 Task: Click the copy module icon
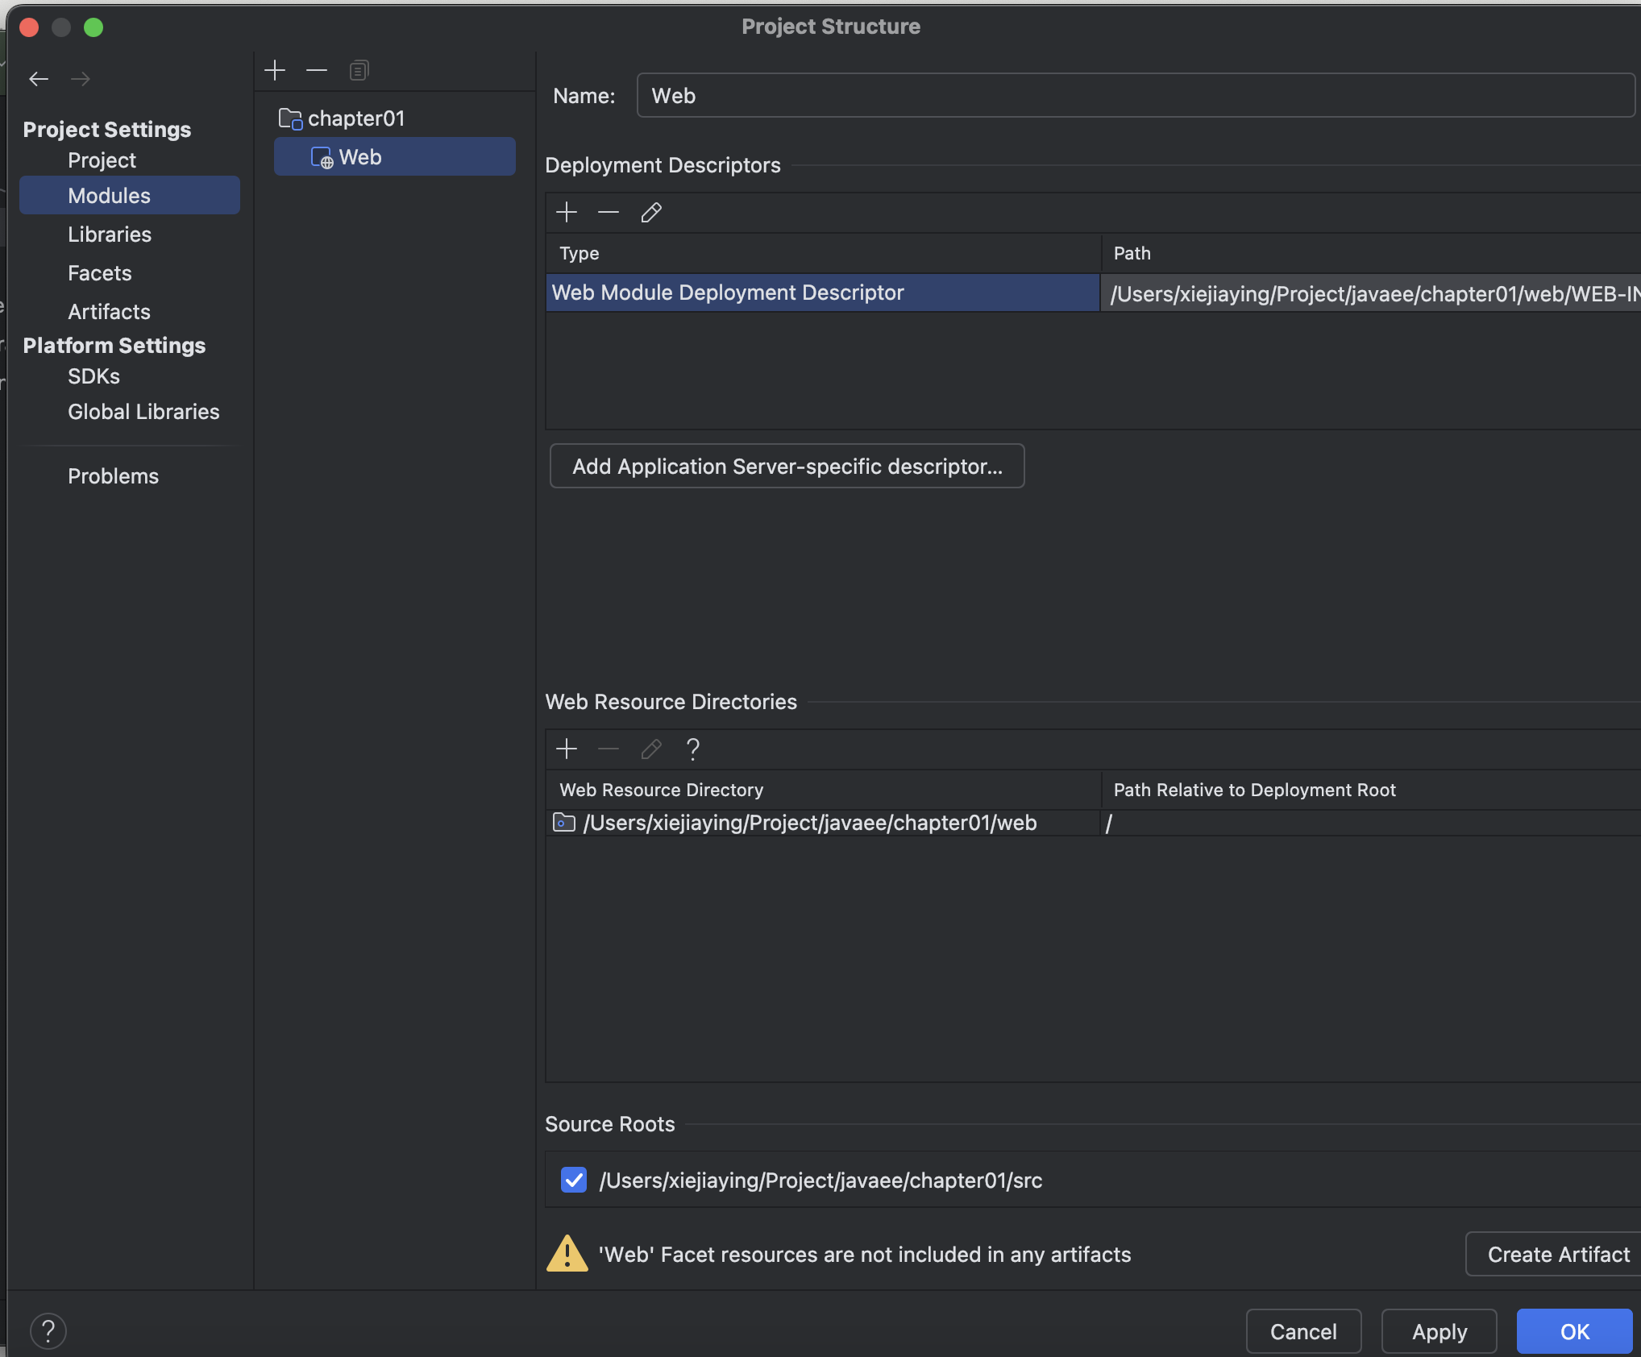click(x=359, y=70)
